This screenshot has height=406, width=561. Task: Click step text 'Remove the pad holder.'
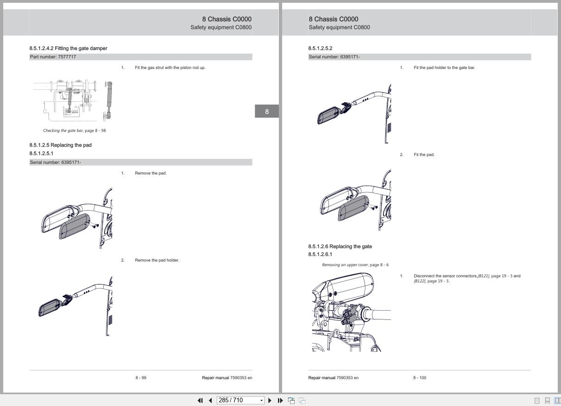point(157,260)
